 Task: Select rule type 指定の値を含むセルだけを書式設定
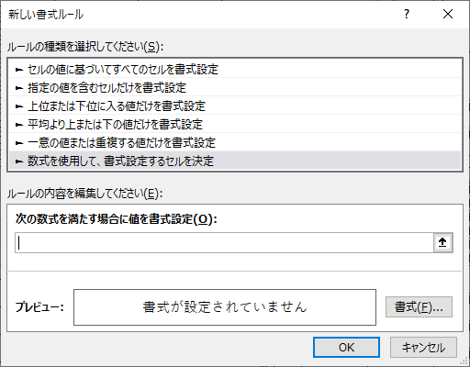(235, 88)
